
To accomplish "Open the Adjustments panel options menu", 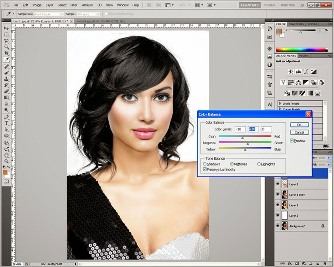I will (x=330, y=56).
